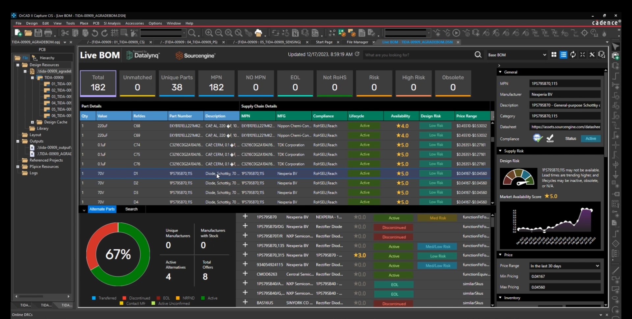Switch to the Search tab
Viewport: 632px width, 319px height.
click(131, 209)
